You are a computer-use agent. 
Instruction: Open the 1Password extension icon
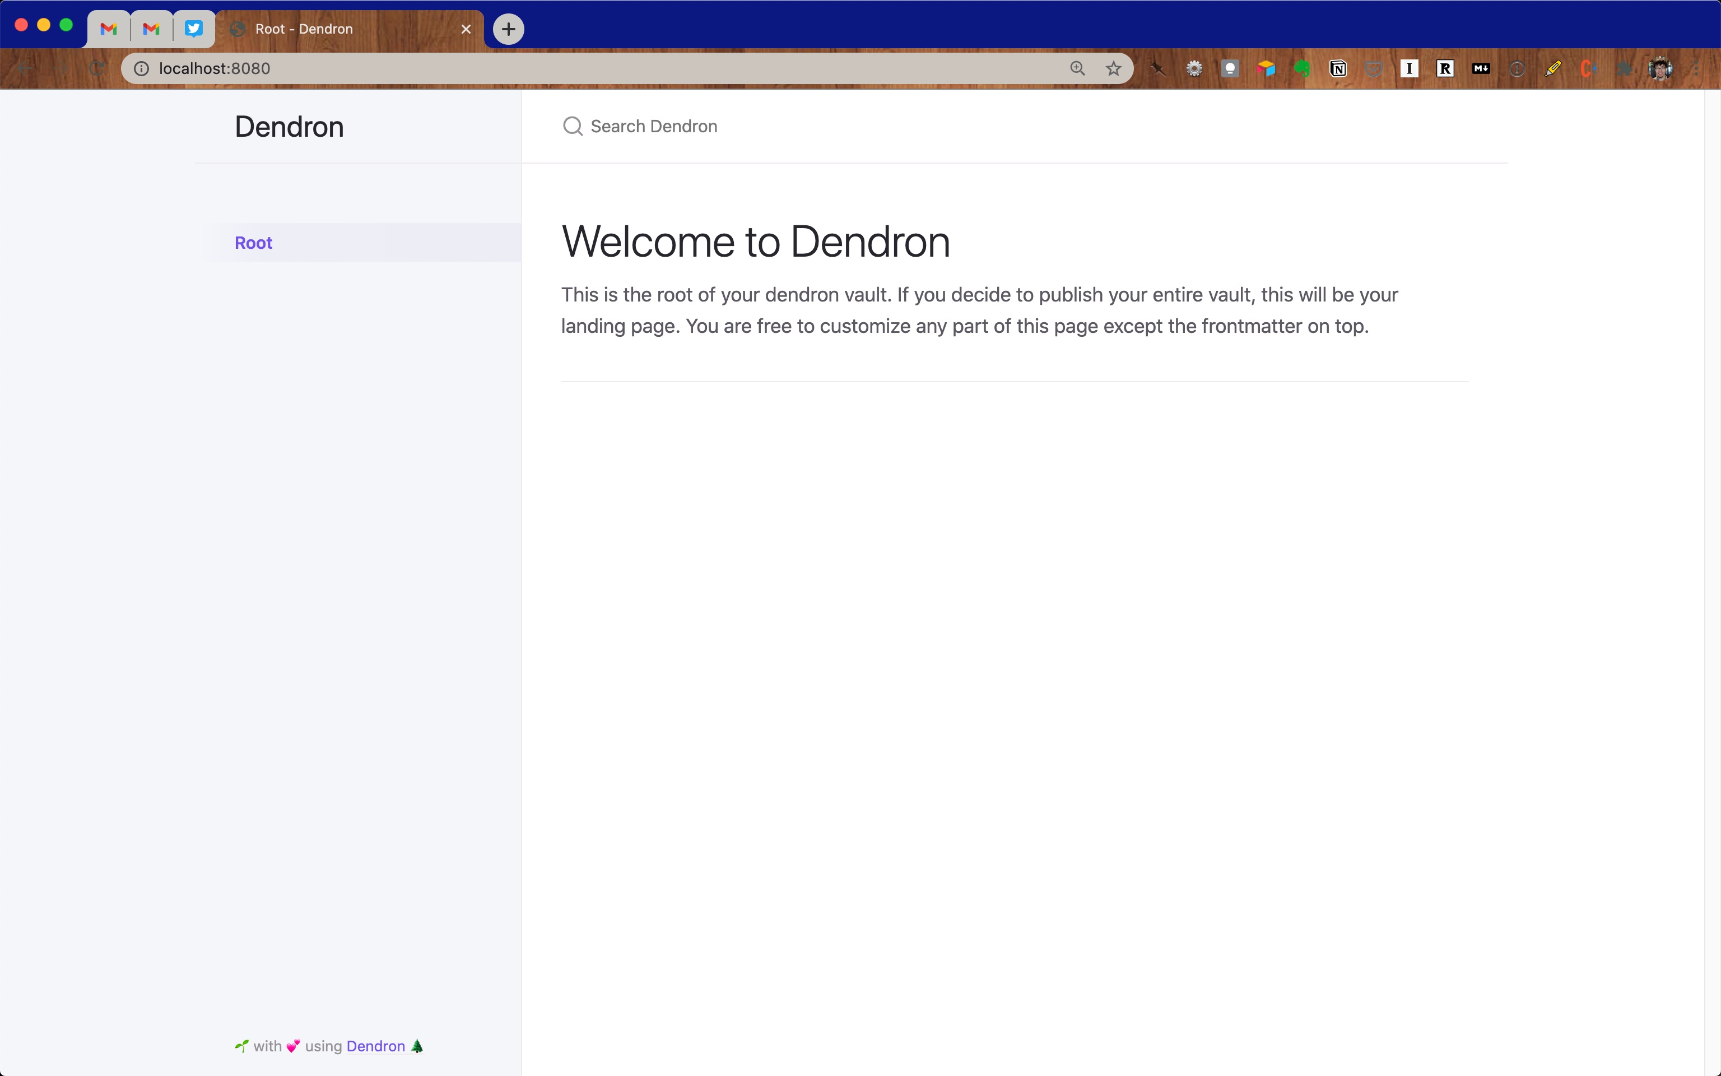pos(1517,68)
